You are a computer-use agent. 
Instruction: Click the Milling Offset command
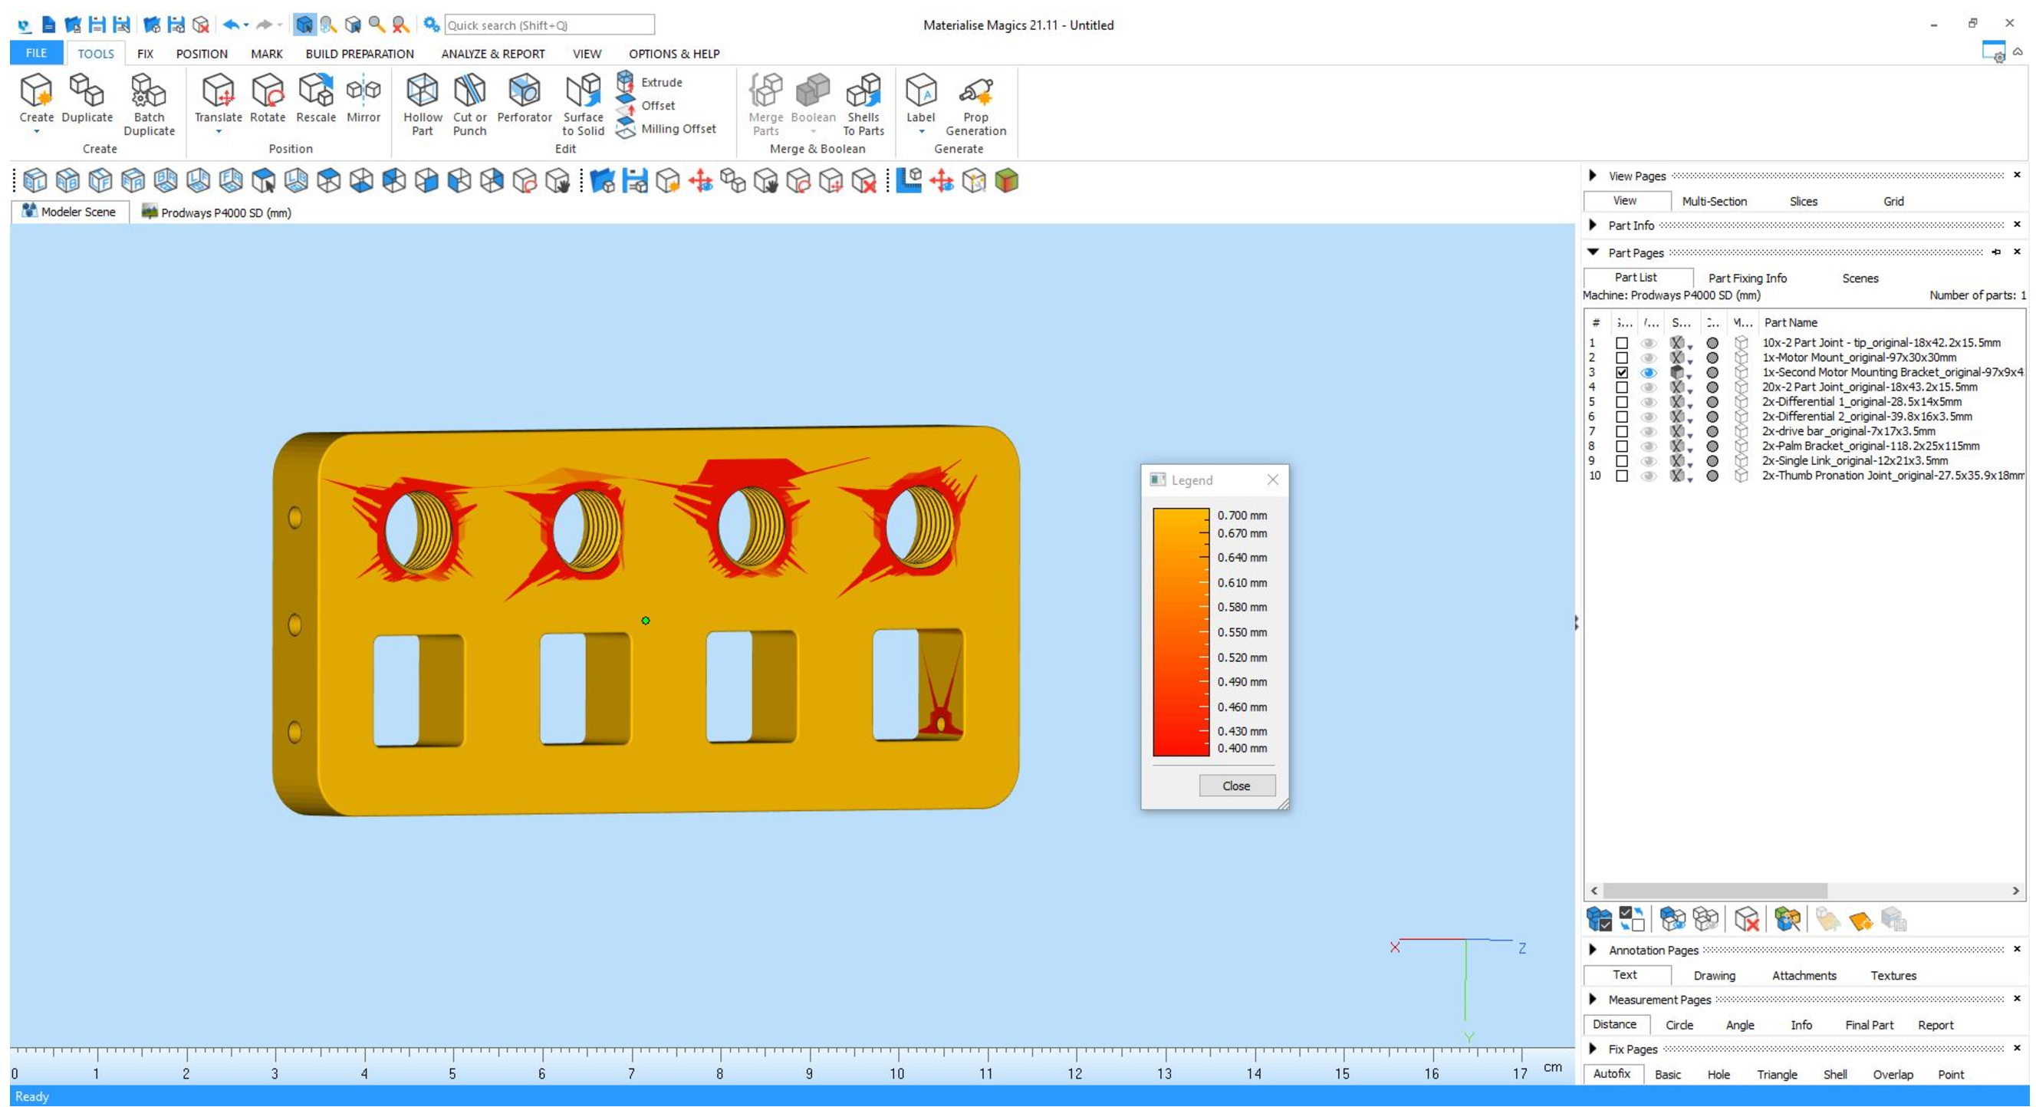(x=677, y=129)
